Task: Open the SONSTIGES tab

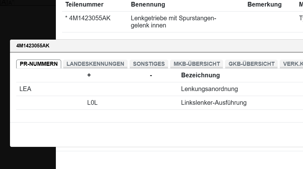Action: tap(149, 64)
